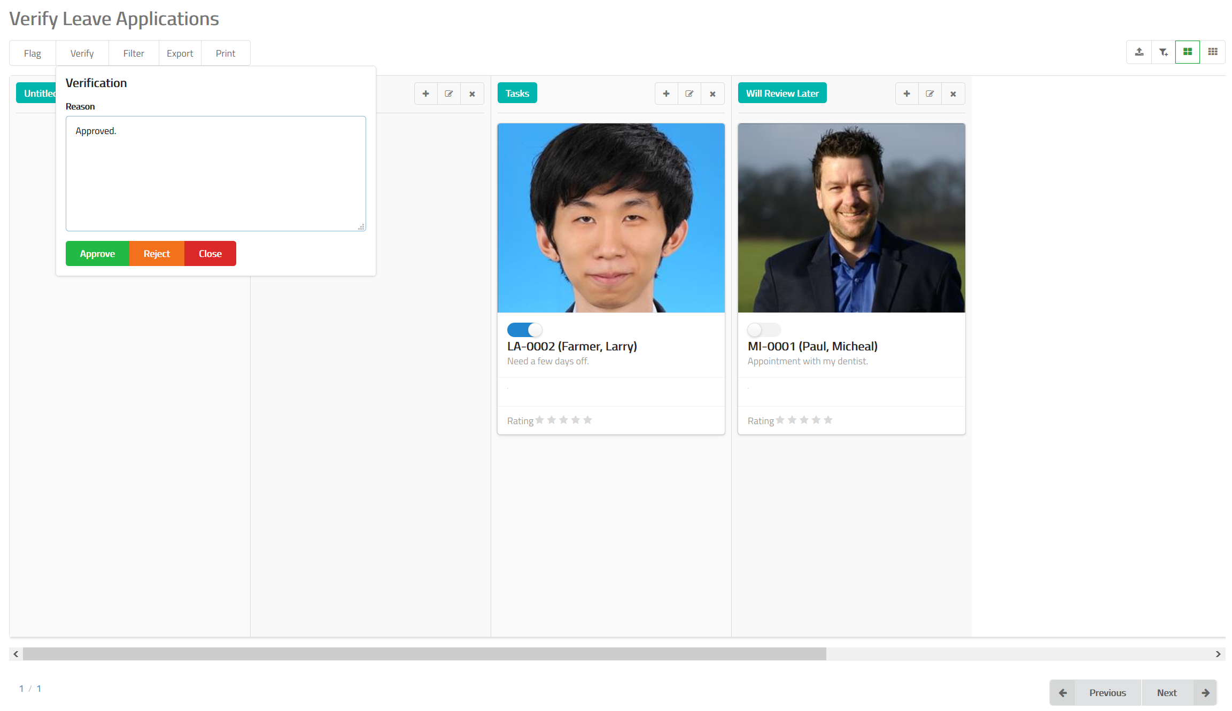
Task: Switch to small grid view icon
Action: 1212,52
